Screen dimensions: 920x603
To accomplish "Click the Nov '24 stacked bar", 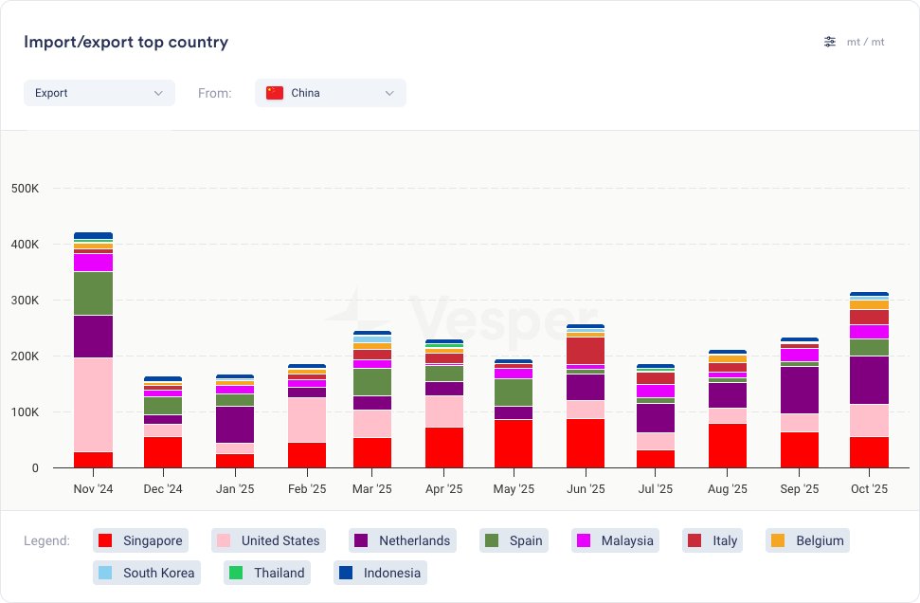I will coord(93,351).
